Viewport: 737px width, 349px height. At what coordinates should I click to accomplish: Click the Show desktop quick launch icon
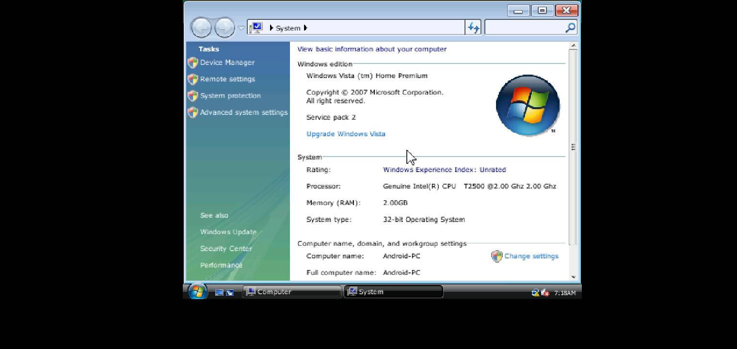coord(219,292)
